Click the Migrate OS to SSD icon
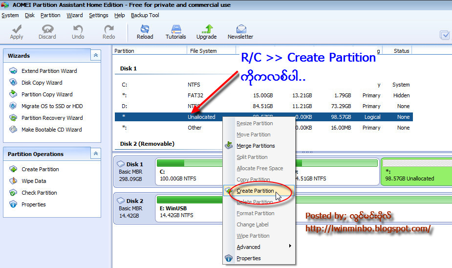Image resolution: width=452 pixels, height=268 pixels. (13, 106)
